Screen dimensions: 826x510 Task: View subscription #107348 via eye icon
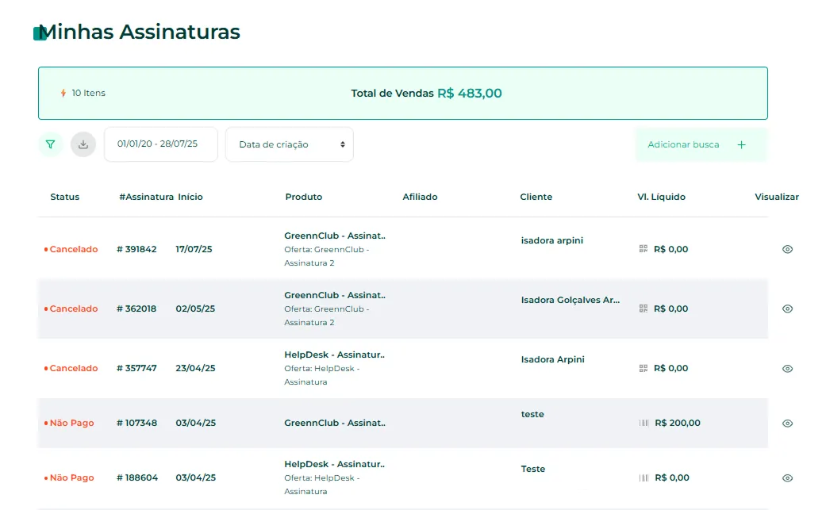(x=787, y=424)
